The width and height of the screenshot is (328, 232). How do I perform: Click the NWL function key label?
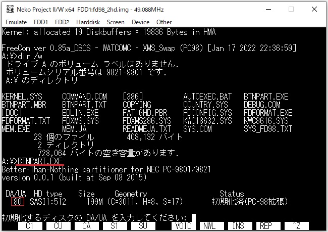click(x=212, y=226)
